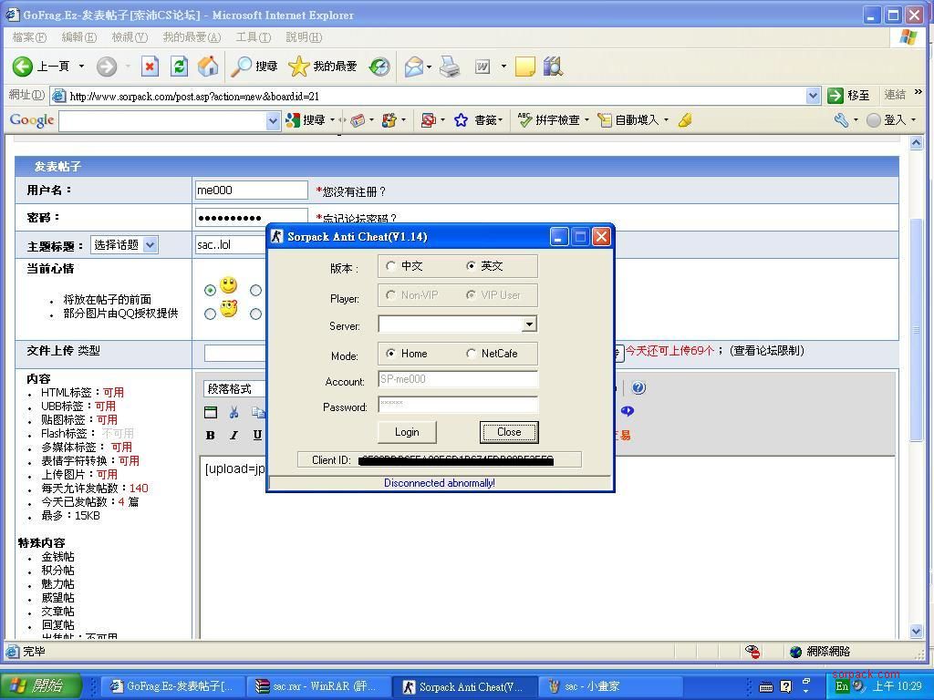
Task: Toggle italic in post editor
Action: click(x=233, y=436)
